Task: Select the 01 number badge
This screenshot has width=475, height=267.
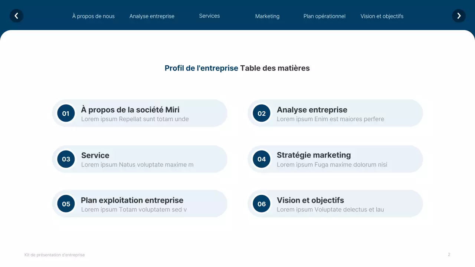Action: coord(66,113)
